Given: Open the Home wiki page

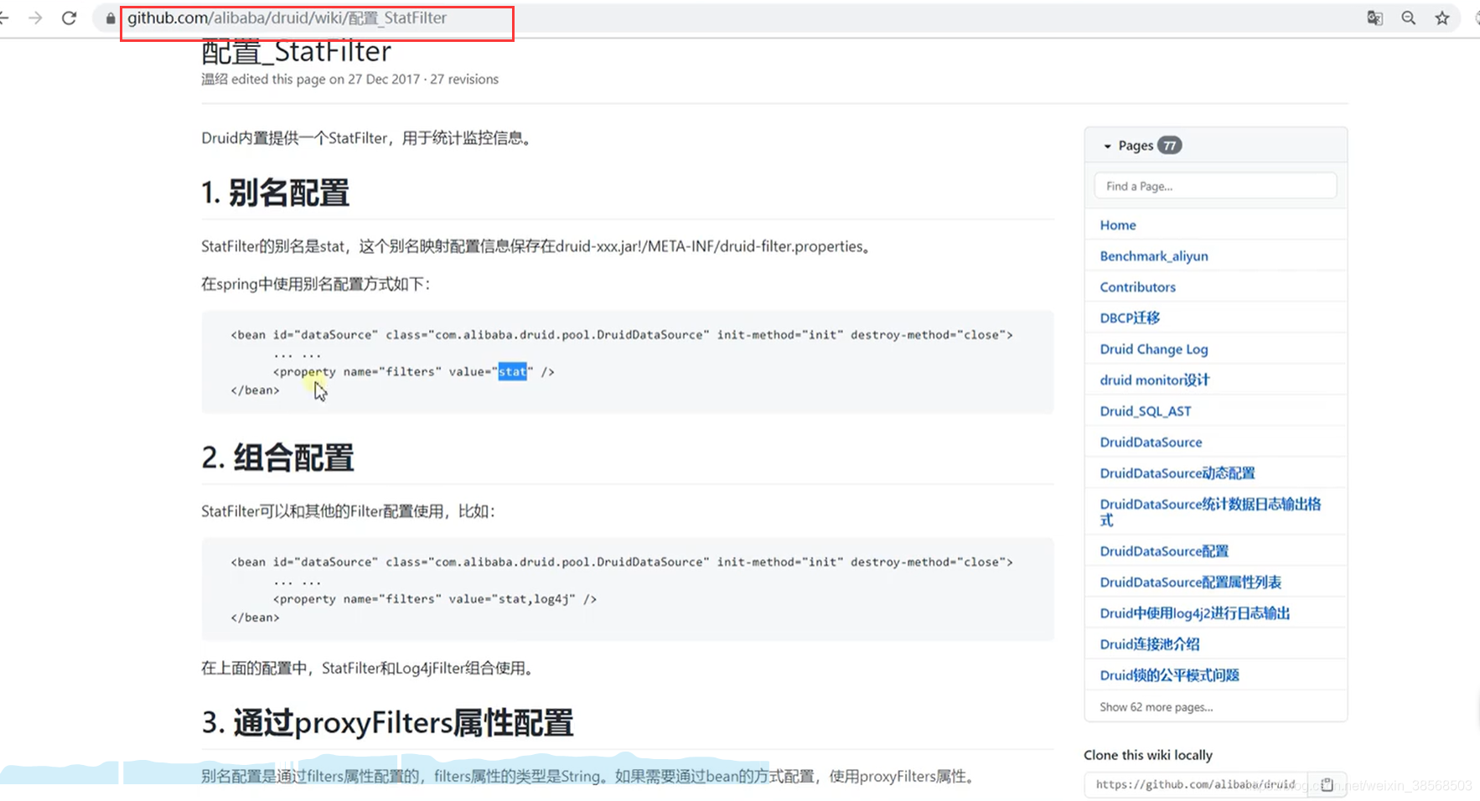Looking at the screenshot, I should coord(1118,225).
